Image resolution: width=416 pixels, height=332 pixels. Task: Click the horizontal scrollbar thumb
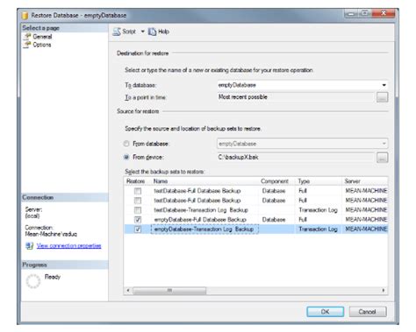(x=169, y=291)
